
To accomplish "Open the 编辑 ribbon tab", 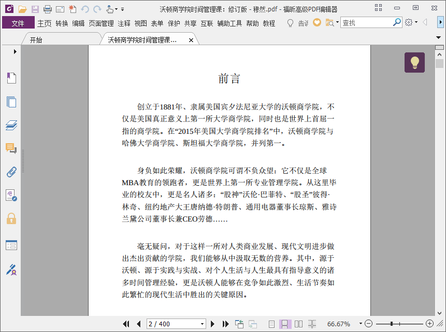I will click(78, 23).
